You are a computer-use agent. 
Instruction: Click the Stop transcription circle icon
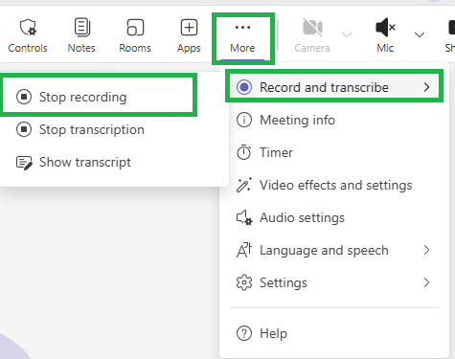[x=24, y=129]
